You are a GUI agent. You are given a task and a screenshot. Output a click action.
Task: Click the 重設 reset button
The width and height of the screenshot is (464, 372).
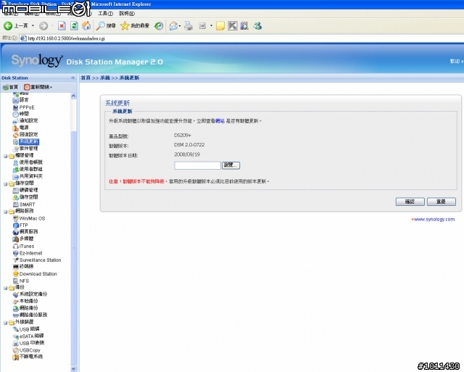442,202
